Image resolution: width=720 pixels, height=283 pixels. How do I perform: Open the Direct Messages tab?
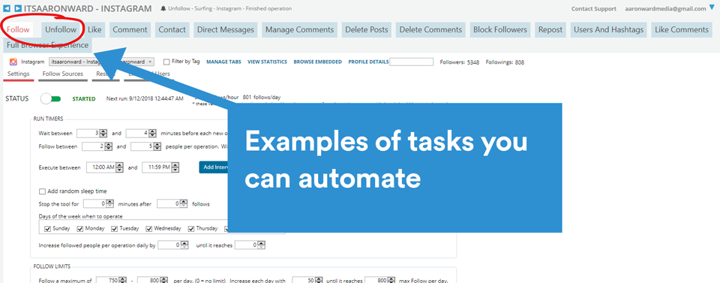pos(226,29)
